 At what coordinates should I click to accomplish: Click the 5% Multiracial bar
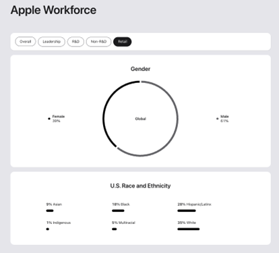115,229
